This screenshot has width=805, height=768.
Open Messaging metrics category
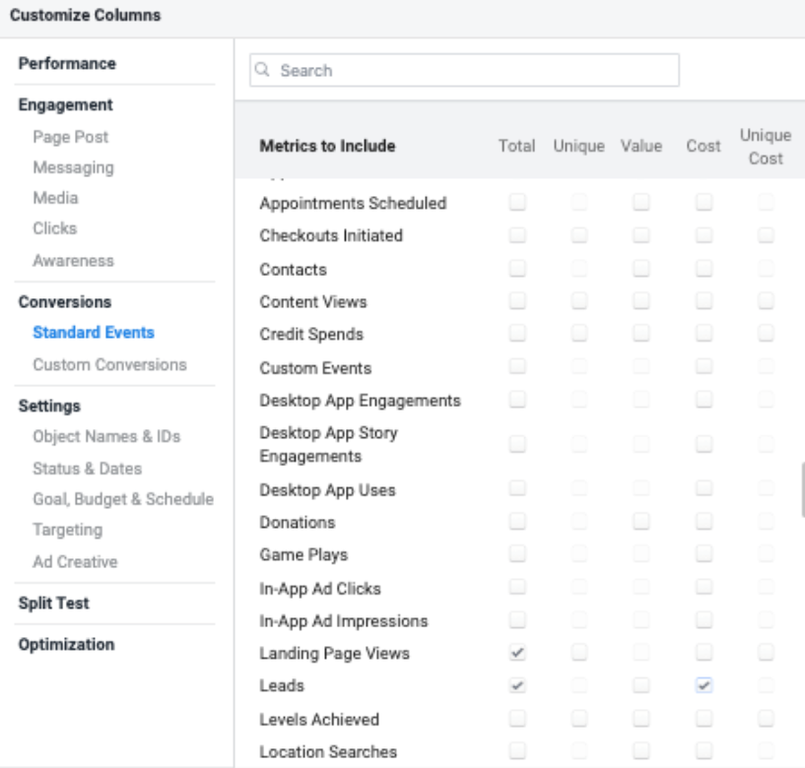[73, 167]
